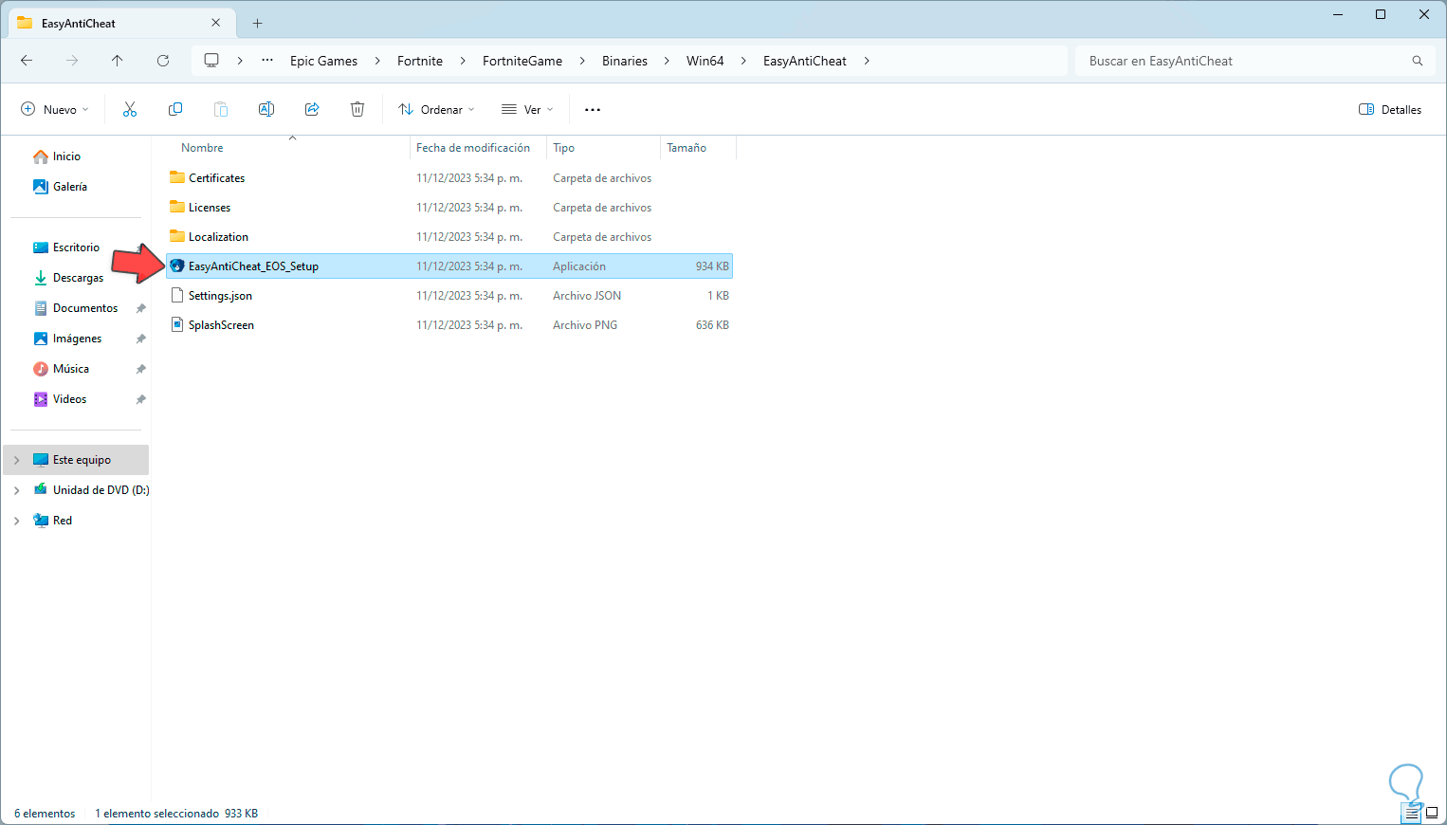
Task: Click the Localization folder icon
Action: coord(176,236)
